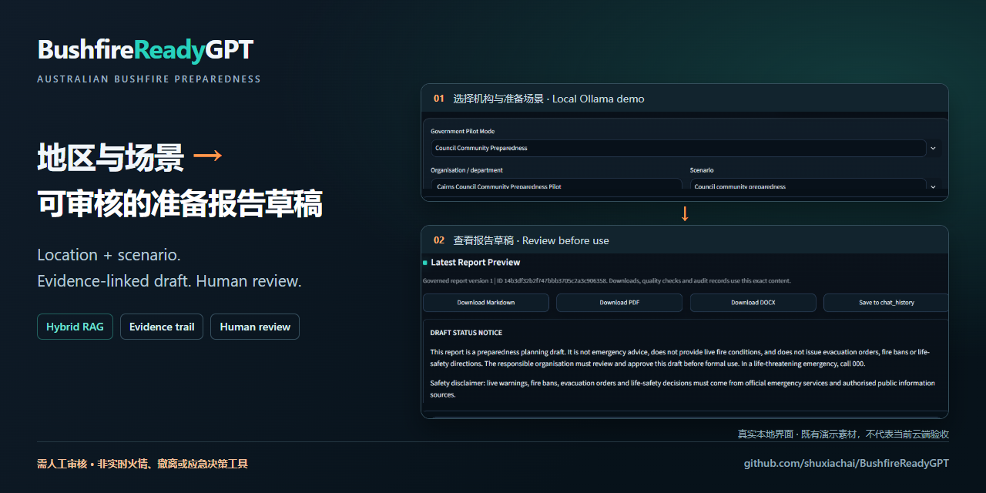
Task: Click the Latest Report Preview heading
Action: pos(475,263)
